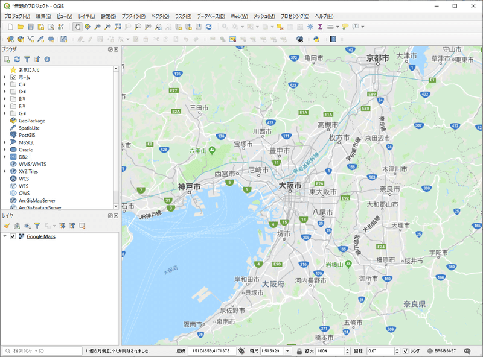Image resolution: width=483 pixels, height=357 pixels.
Task: Expand the ホーム tree node
Action: click(x=5, y=77)
